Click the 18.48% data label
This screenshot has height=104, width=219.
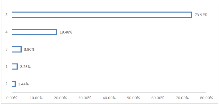pos(66,32)
